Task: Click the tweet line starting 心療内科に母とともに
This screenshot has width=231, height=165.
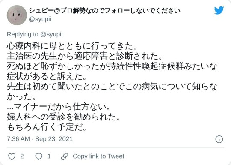Action: [x=72, y=46]
